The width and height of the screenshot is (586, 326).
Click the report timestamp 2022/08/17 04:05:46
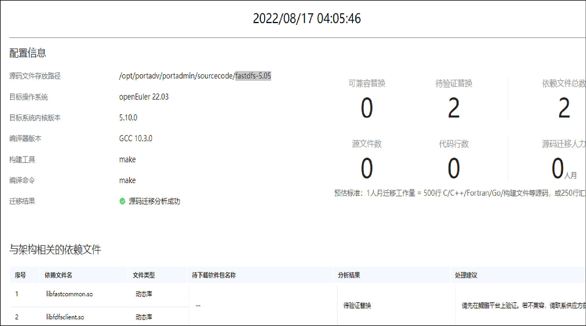point(307,18)
